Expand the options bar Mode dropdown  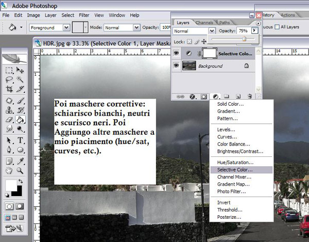point(121,27)
